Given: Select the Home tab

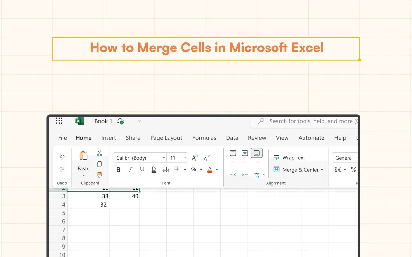Looking at the screenshot, I should pyautogui.click(x=84, y=138).
